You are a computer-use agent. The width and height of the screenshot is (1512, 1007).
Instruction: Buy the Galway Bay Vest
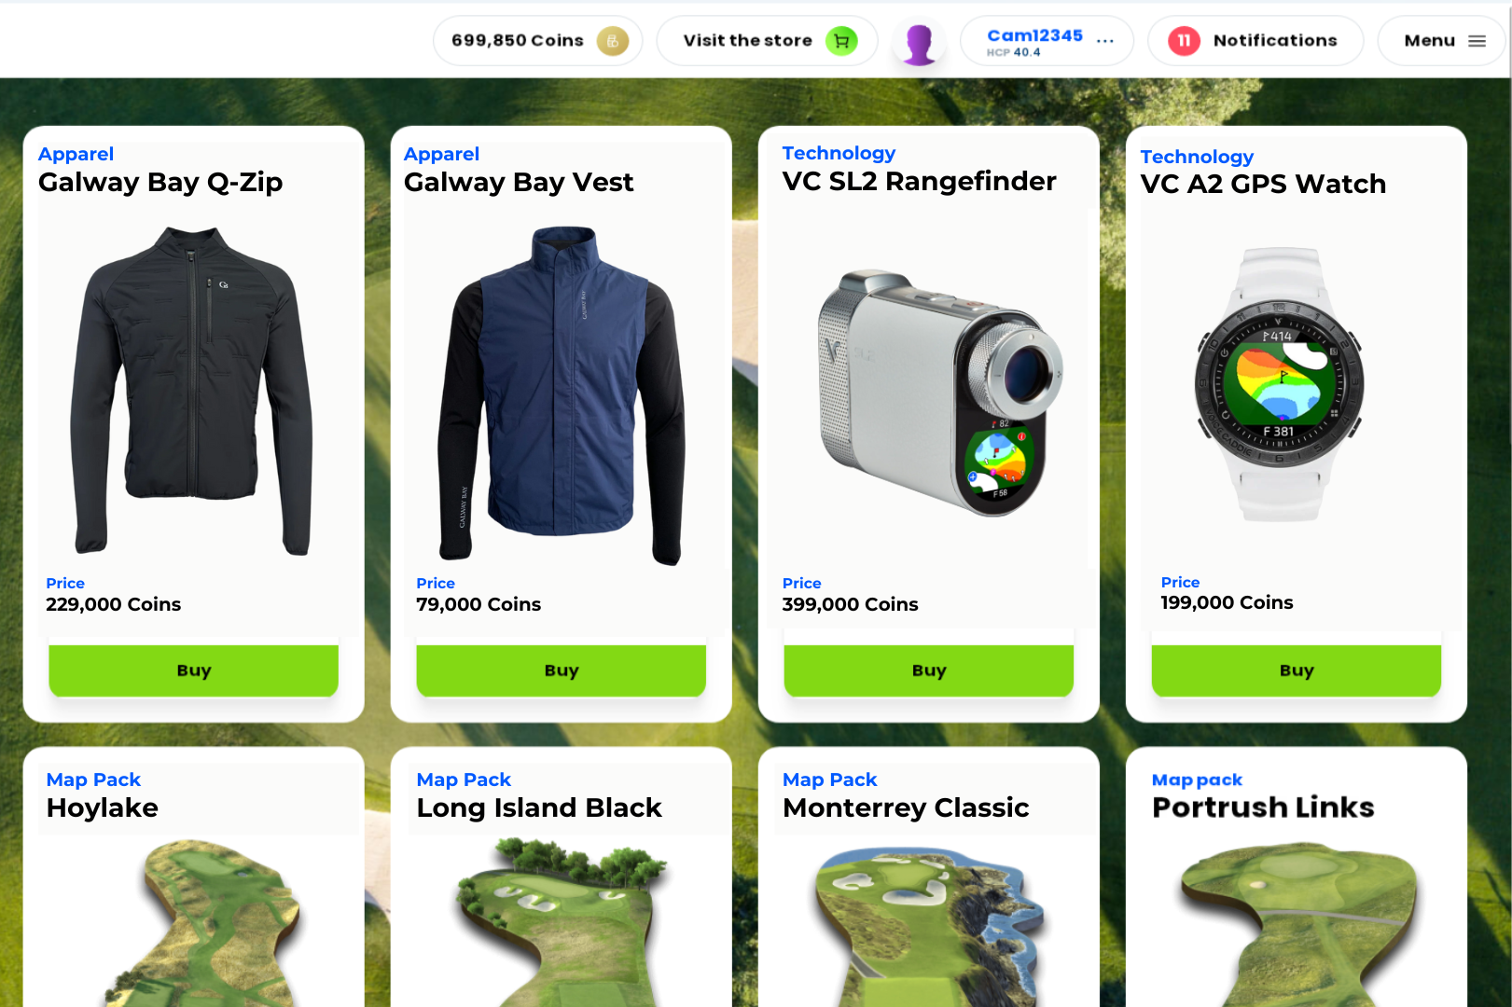point(562,670)
